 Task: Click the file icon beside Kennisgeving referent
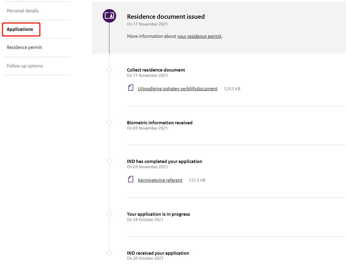pos(131,179)
